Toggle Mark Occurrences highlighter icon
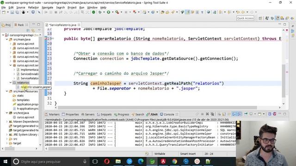Image resolution: width=296 pixels, height=166 pixels. pyautogui.click(x=187, y=12)
